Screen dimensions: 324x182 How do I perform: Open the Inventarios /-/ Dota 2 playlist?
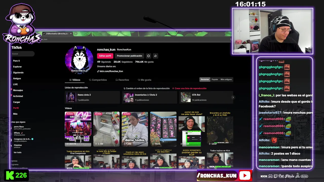(149, 97)
